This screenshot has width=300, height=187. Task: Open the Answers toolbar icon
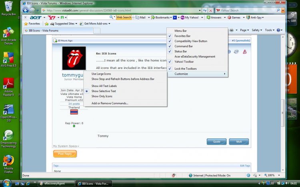[x=214, y=18]
